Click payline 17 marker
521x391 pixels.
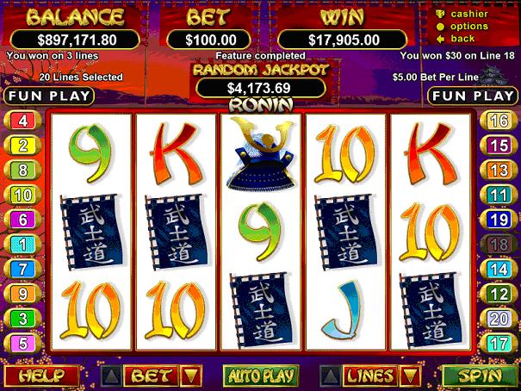pyautogui.click(x=499, y=344)
